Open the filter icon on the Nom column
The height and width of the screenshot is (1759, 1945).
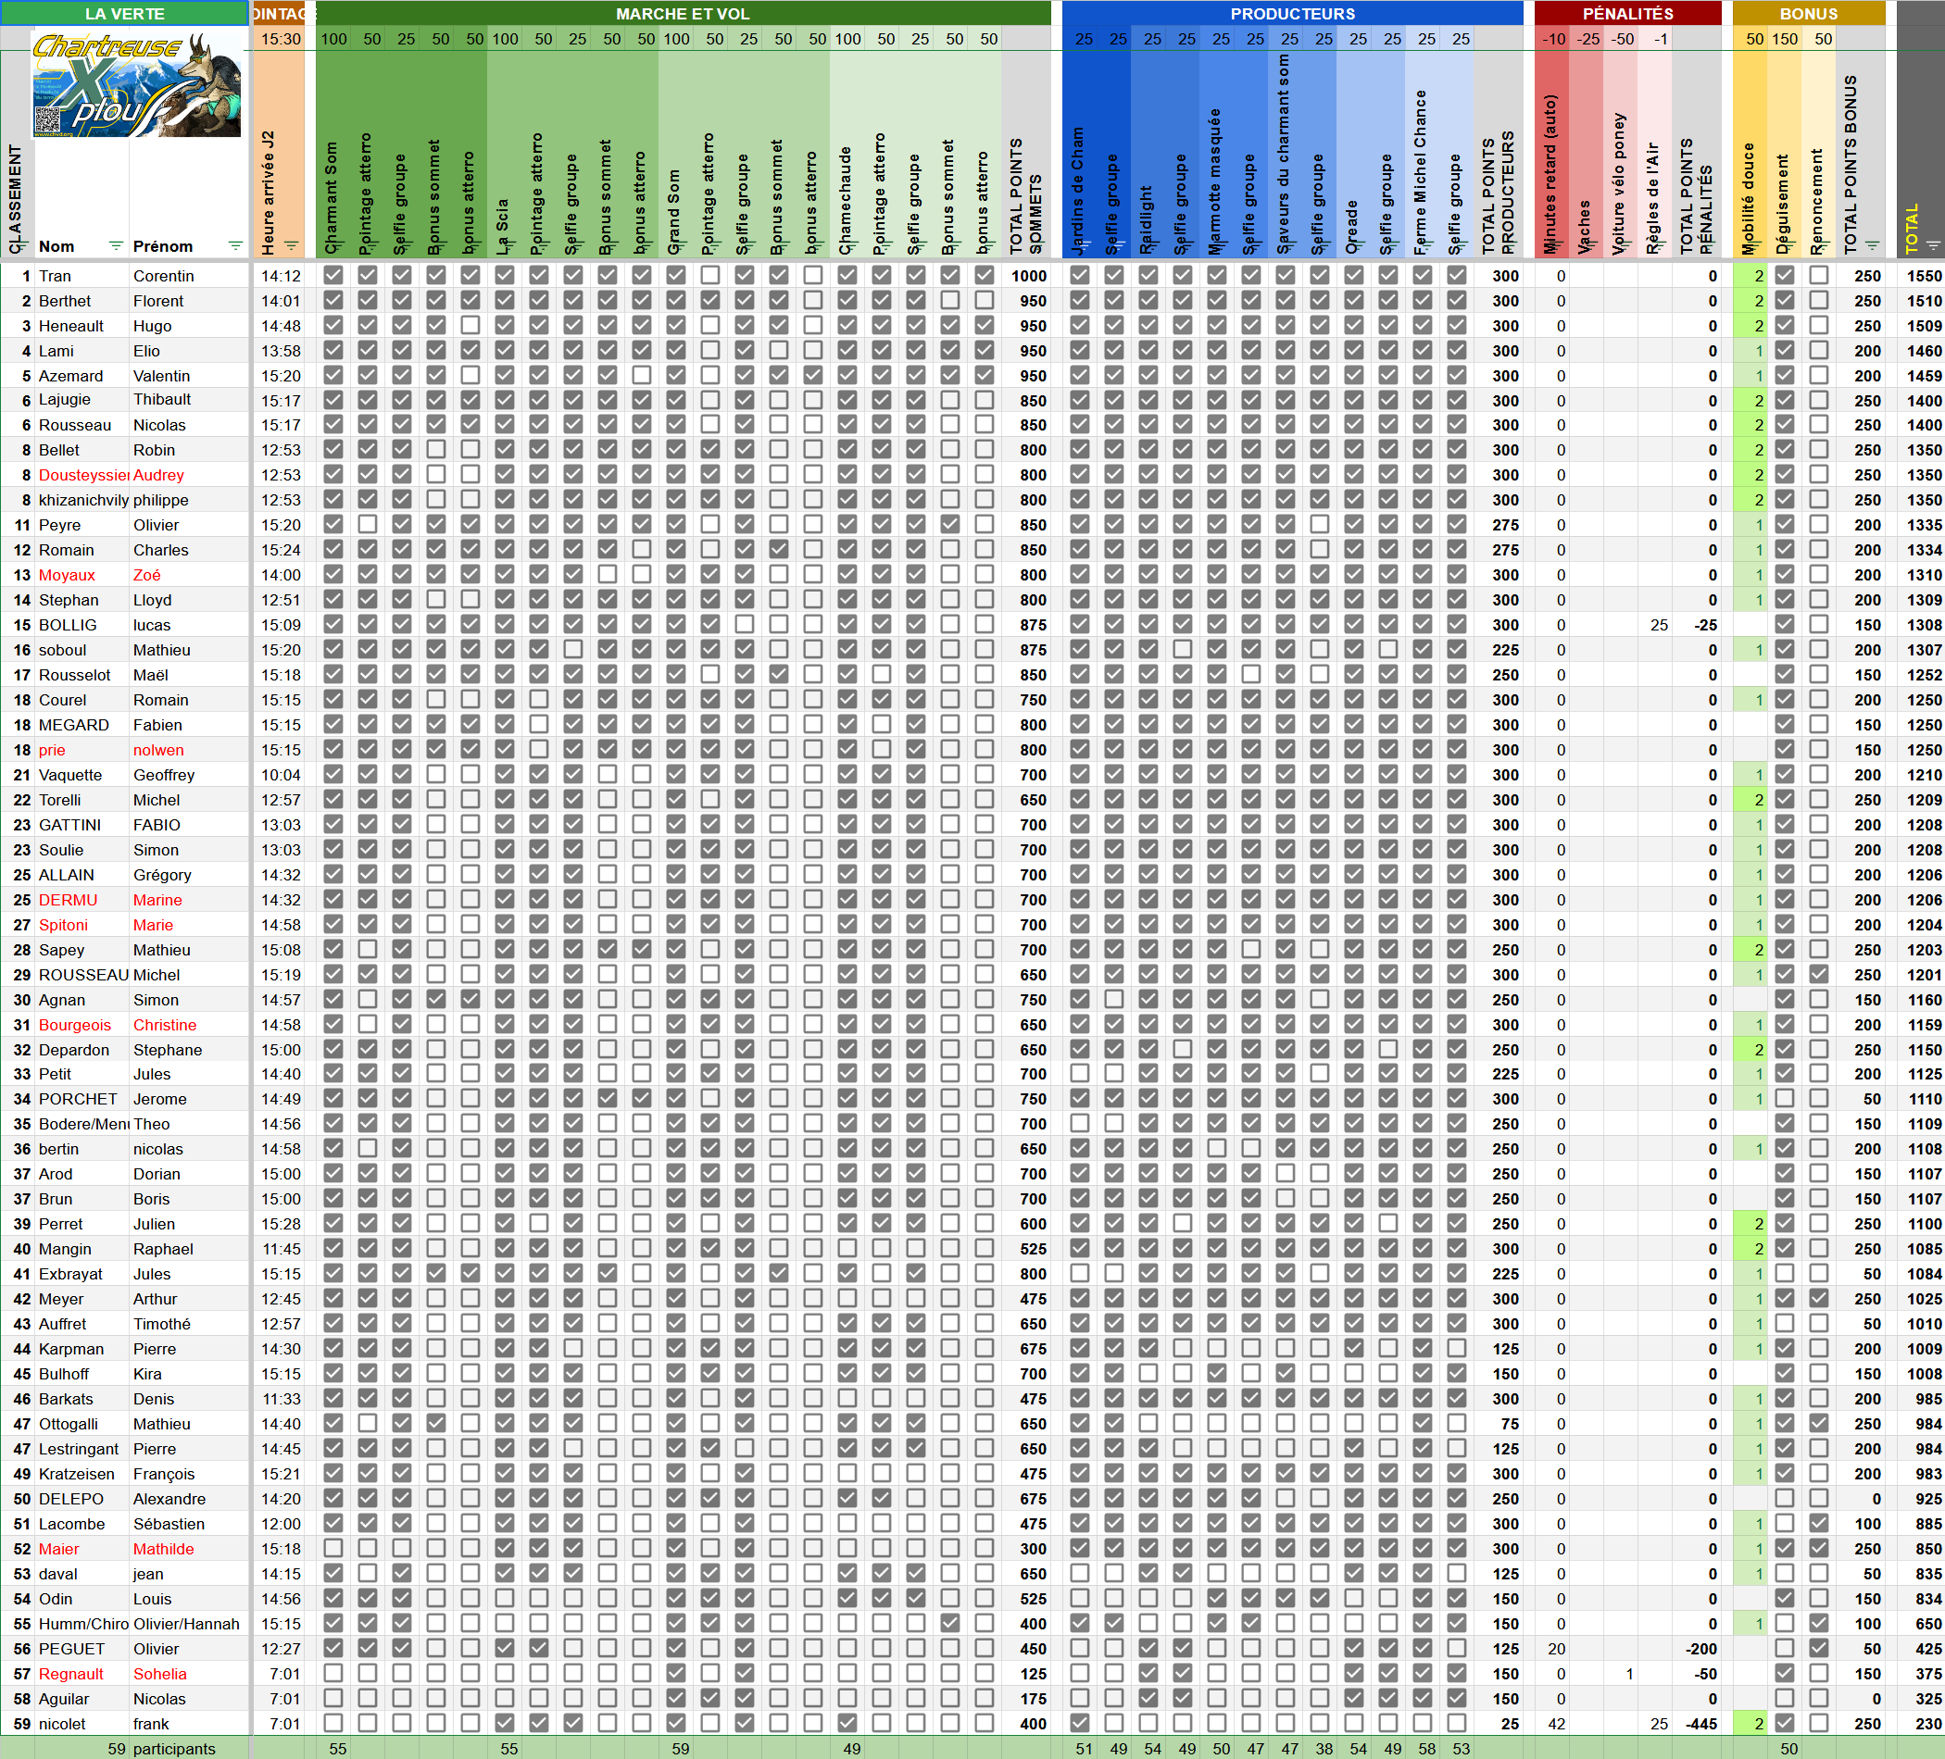tap(116, 246)
